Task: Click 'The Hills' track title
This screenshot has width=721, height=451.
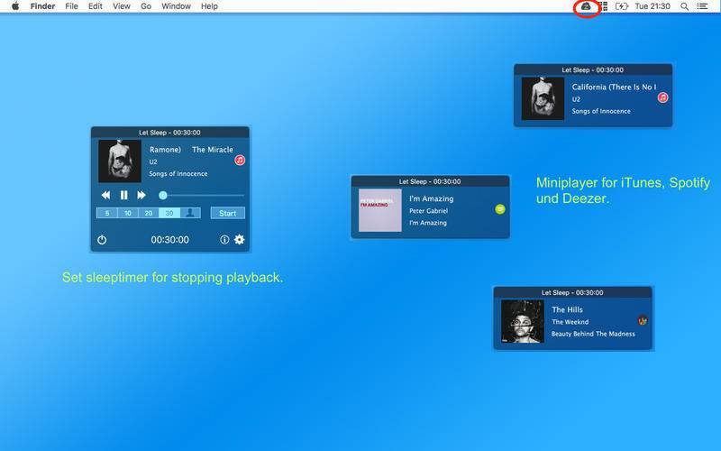Action: [567, 309]
